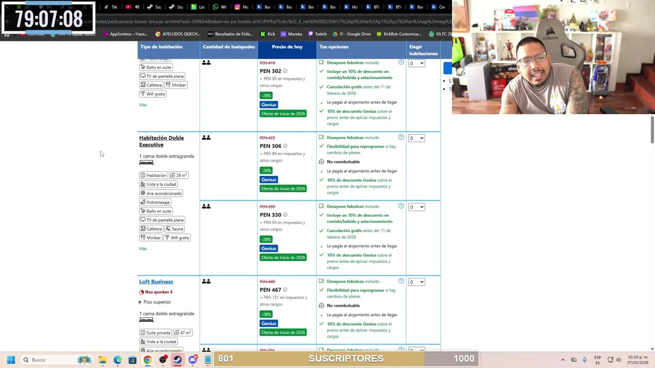
Task: Click the -28% badge under PEN 330
Action: pos(266,239)
